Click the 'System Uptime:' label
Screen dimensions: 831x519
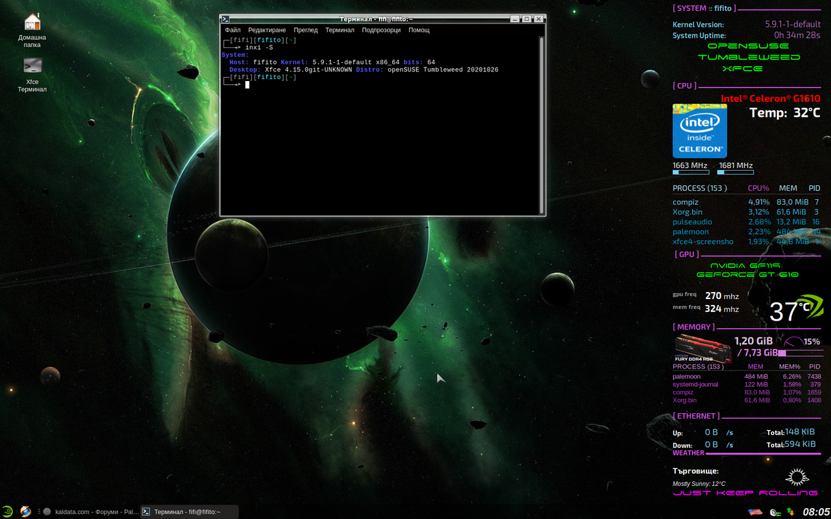coord(699,36)
